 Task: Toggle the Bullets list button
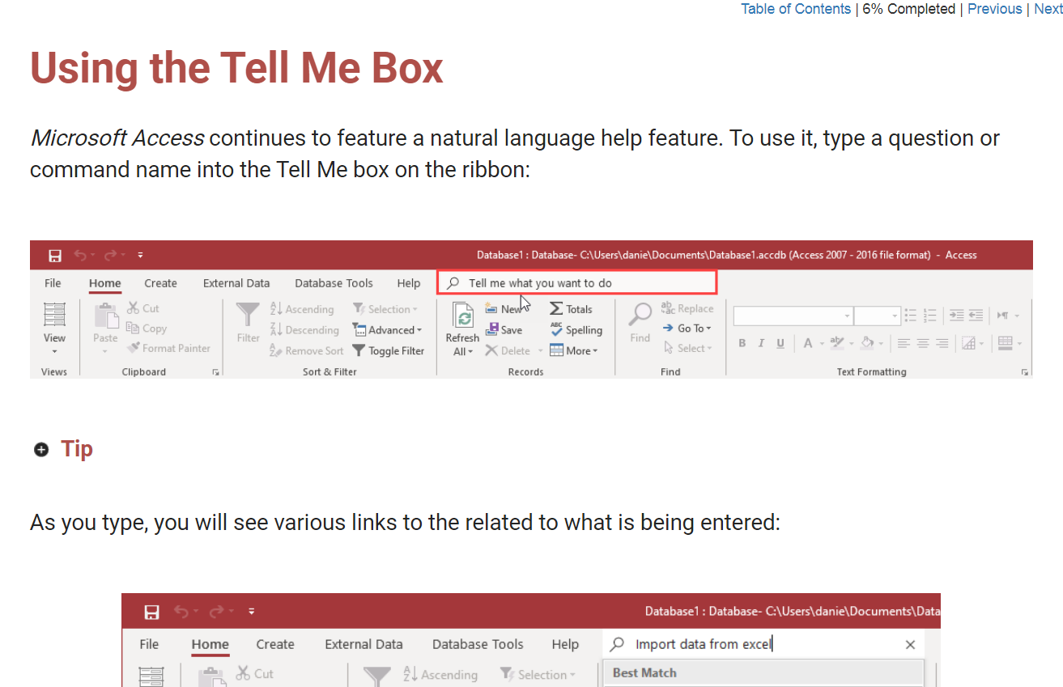pos(911,316)
